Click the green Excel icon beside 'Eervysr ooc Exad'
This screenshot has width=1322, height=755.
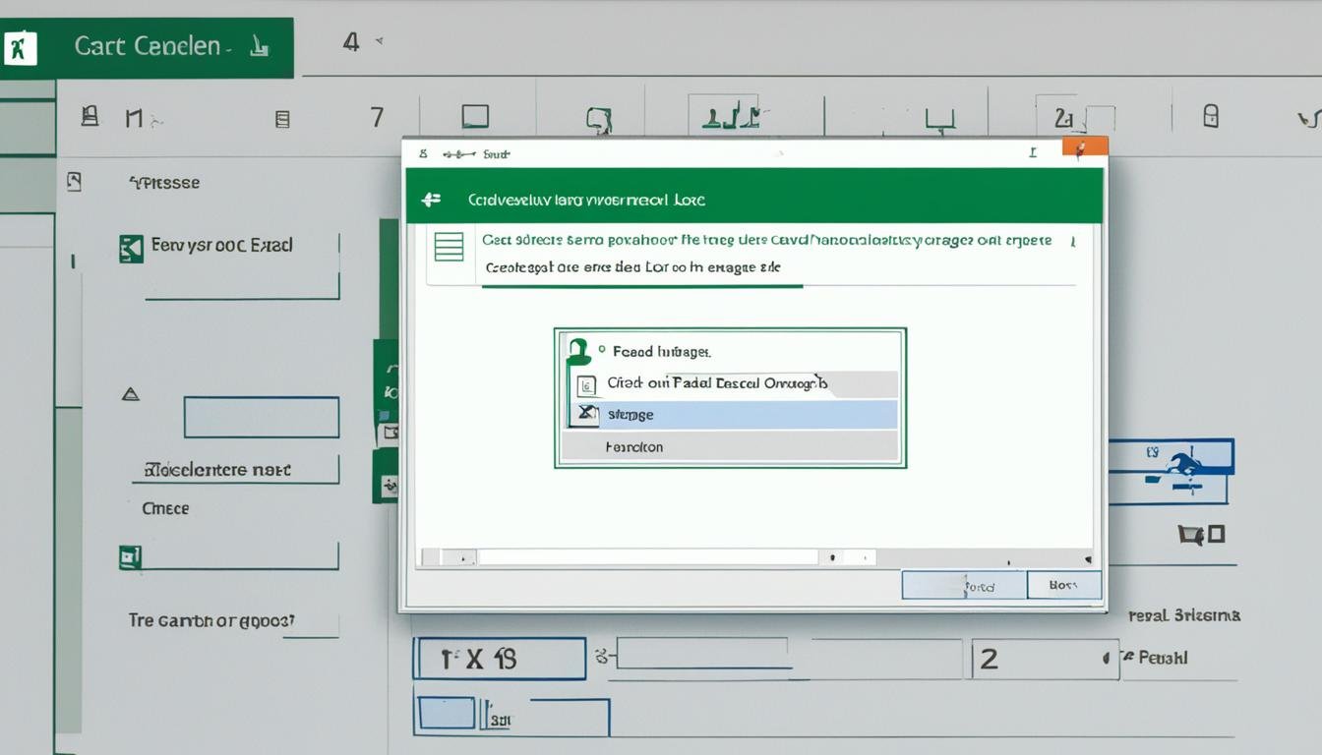point(131,249)
